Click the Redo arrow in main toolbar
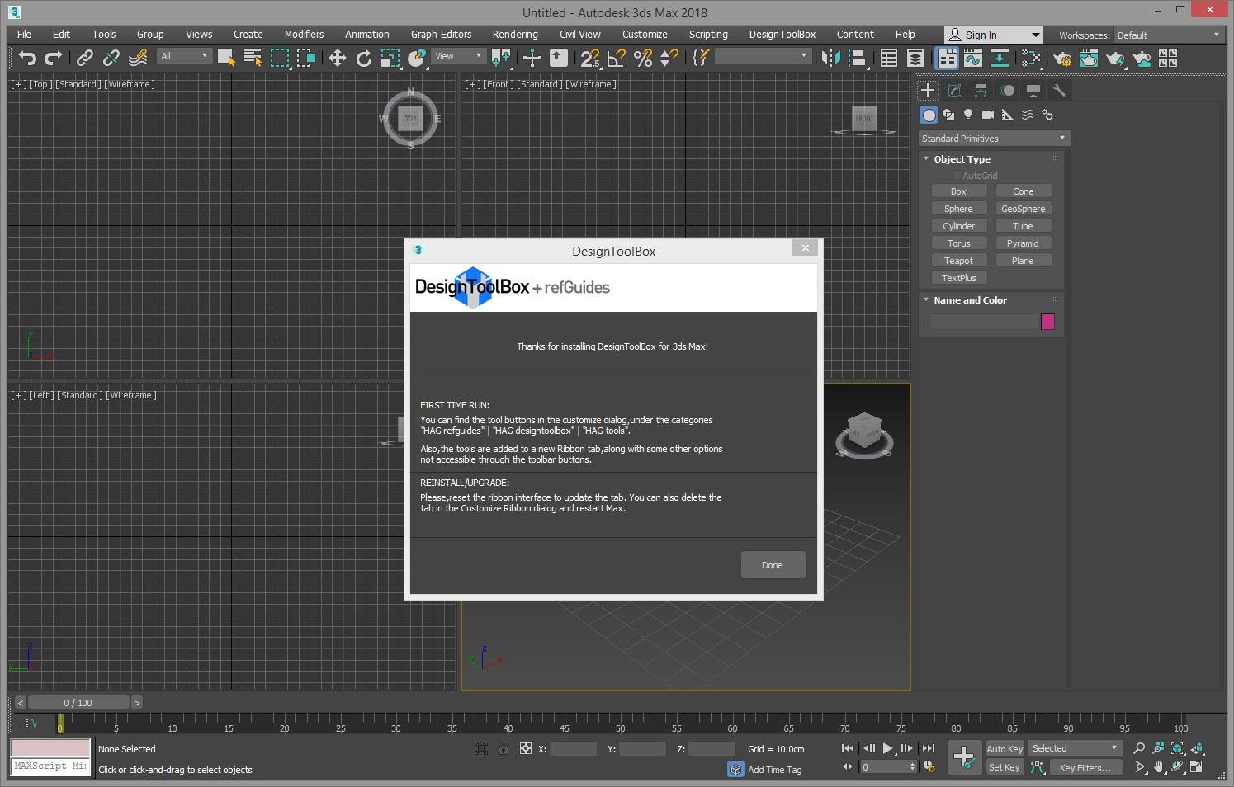1234x787 pixels. coord(54,58)
